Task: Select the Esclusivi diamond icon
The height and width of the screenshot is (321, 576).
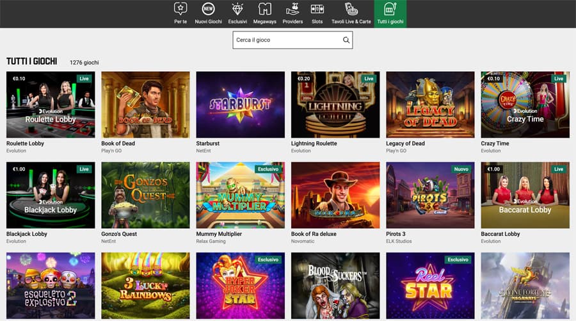Action: [237, 9]
